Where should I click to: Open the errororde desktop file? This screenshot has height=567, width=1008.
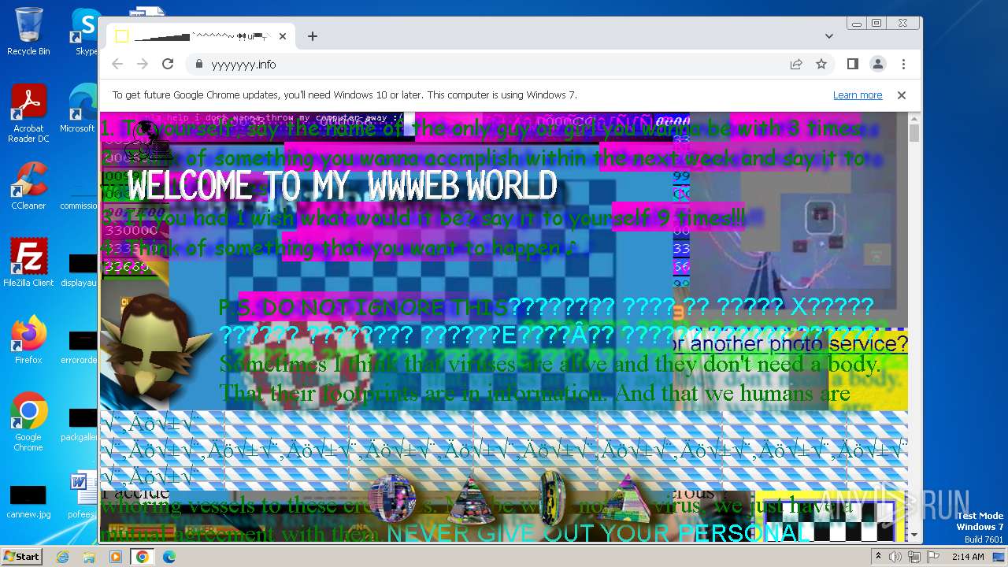click(x=80, y=348)
